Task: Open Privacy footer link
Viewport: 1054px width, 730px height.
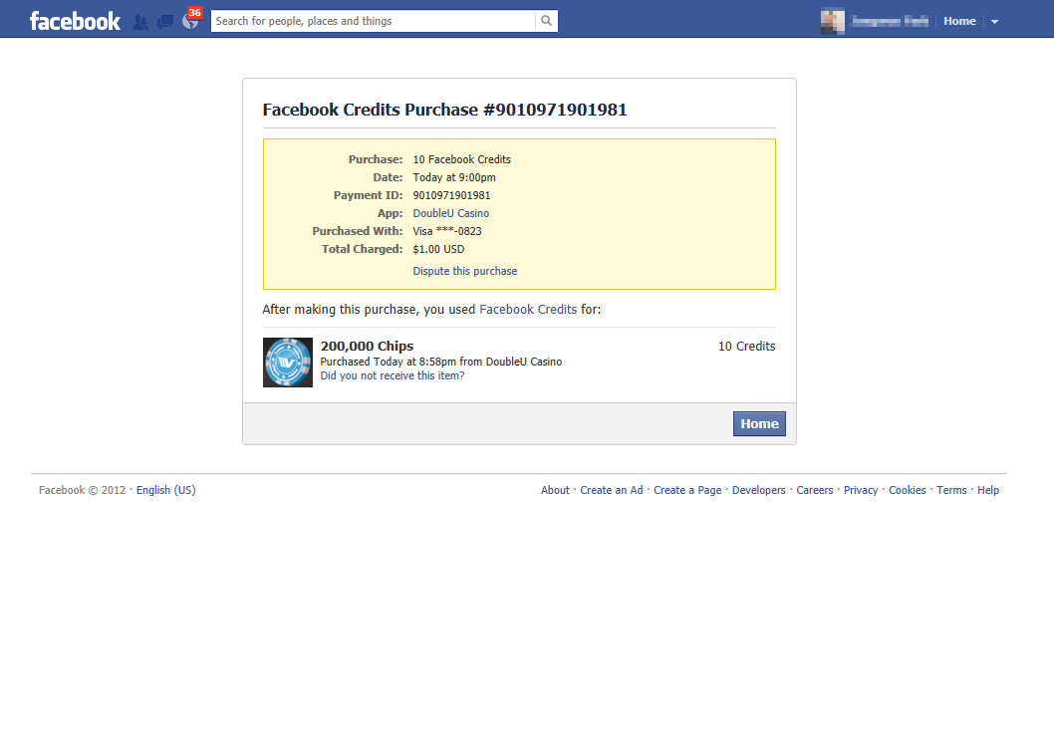Action: click(x=861, y=490)
